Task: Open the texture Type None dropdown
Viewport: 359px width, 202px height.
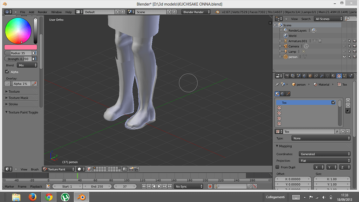Action: coord(321,138)
